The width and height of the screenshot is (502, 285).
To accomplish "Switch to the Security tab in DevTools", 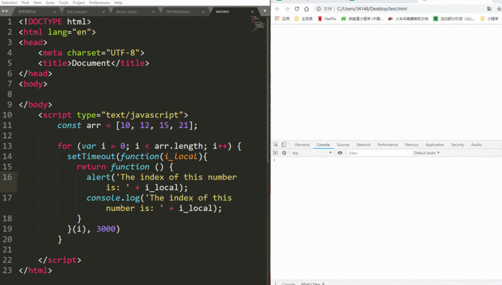I will coord(457,145).
